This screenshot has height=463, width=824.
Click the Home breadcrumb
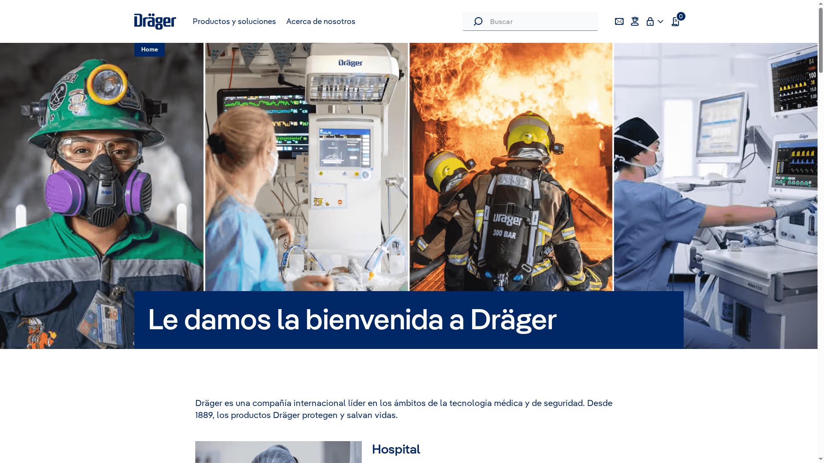coord(149,49)
